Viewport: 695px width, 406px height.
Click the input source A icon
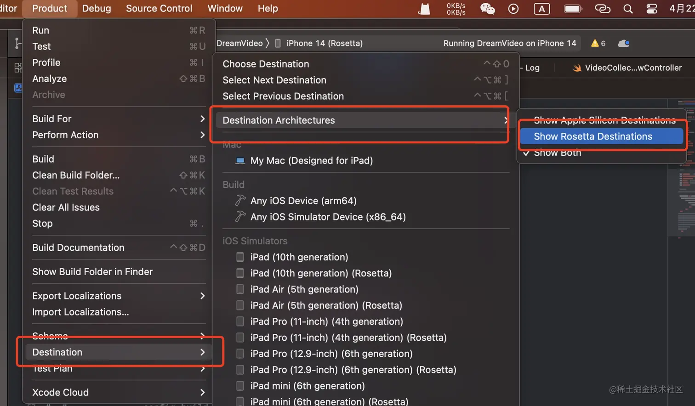(541, 9)
